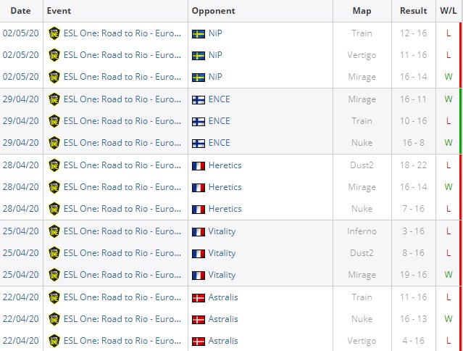Click the ESL One logo in the NiP Vertigo row
The image size is (463, 351).
tap(54, 55)
